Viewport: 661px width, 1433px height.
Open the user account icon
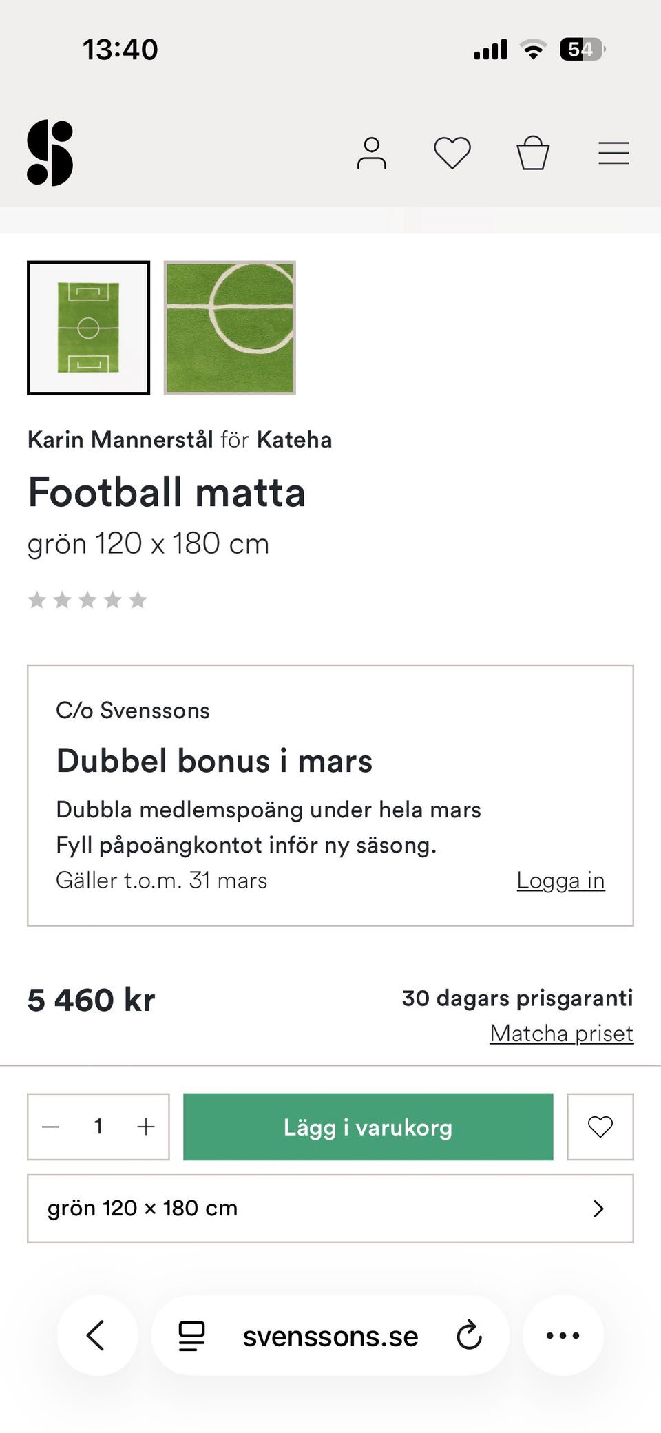(x=371, y=153)
